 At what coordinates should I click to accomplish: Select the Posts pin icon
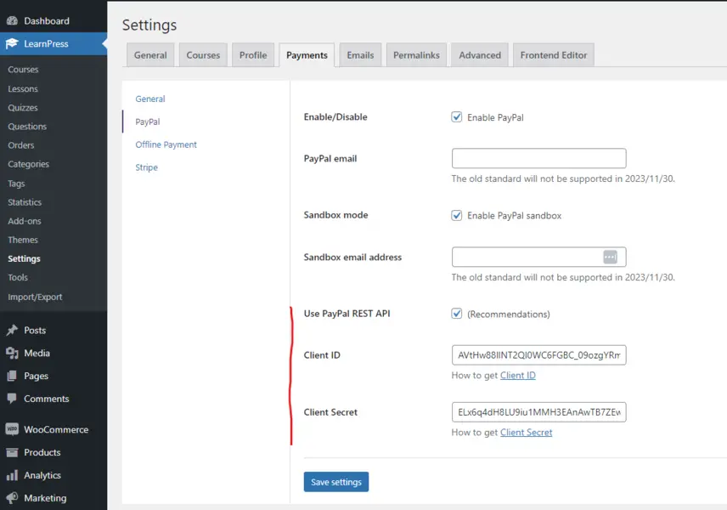[x=11, y=330]
